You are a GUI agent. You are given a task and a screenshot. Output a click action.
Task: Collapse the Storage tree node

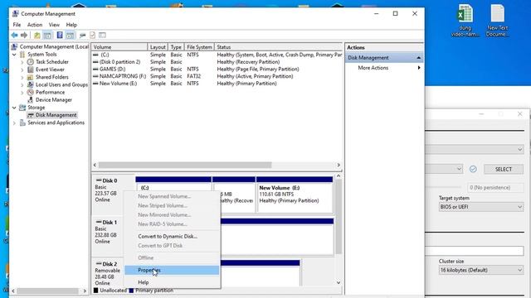click(x=14, y=108)
